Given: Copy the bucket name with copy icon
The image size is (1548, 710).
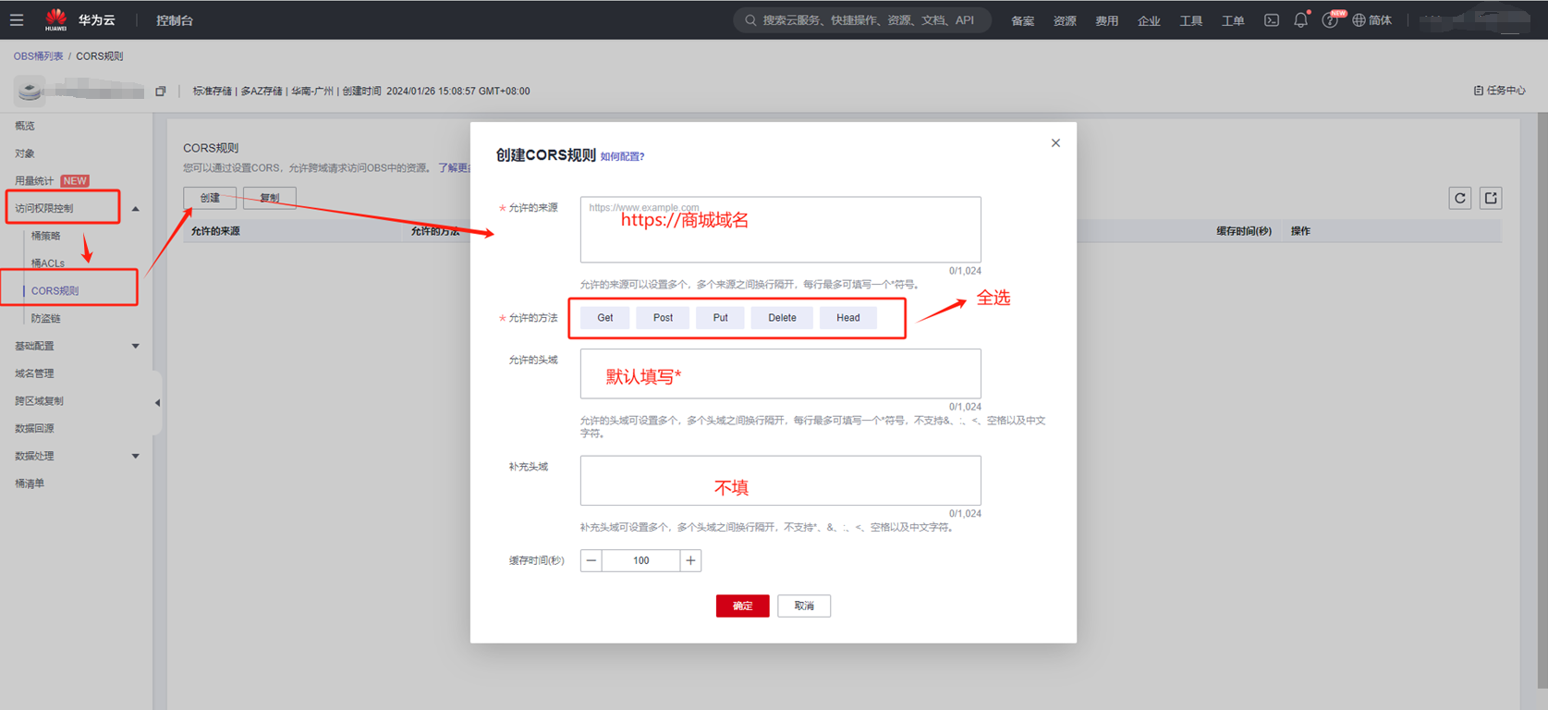Looking at the screenshot, I should click(x=161, y=92).
